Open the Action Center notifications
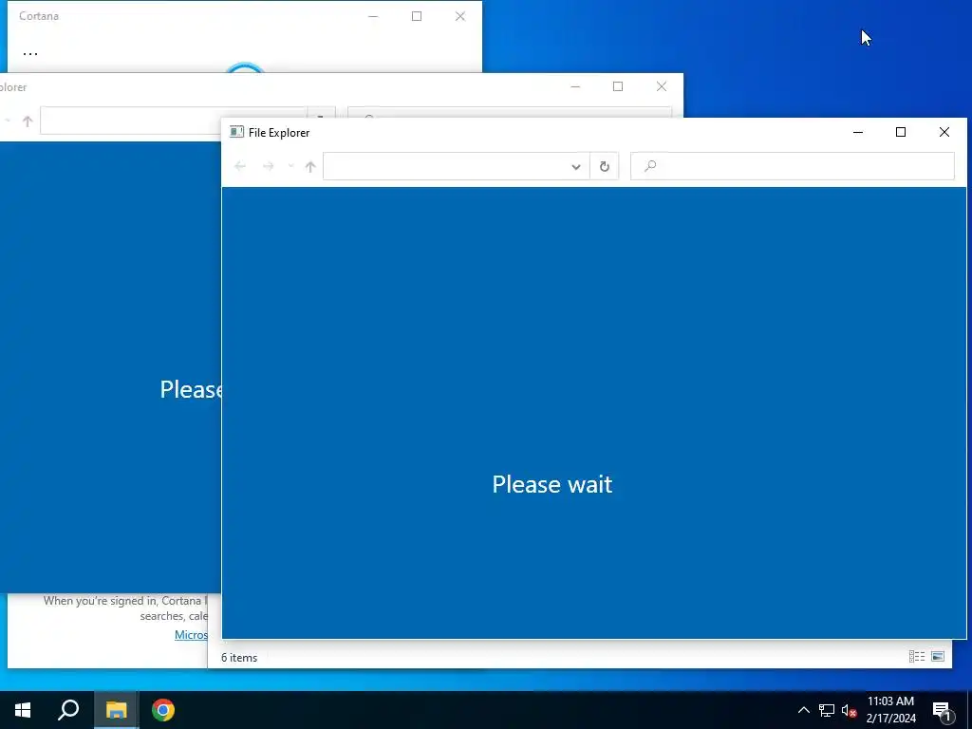 point(942,711)
